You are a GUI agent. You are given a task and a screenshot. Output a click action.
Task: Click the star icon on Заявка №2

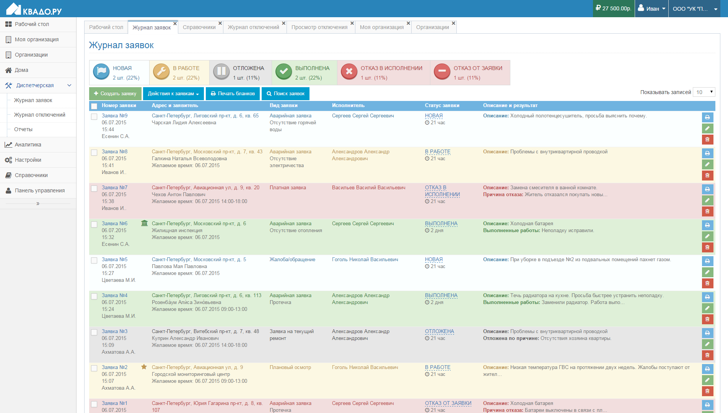click(144, 367)
